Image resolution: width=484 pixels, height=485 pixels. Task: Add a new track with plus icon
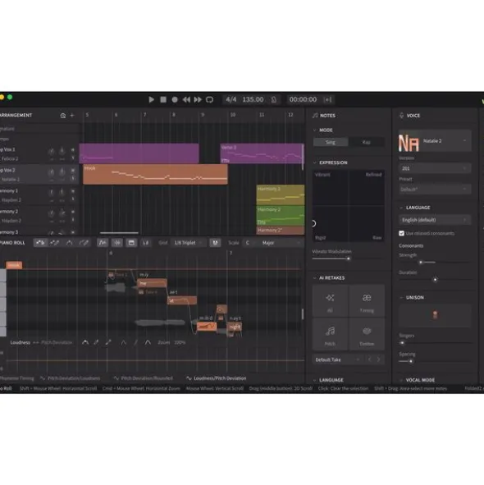pyautogui.click(x=72, y=116)
